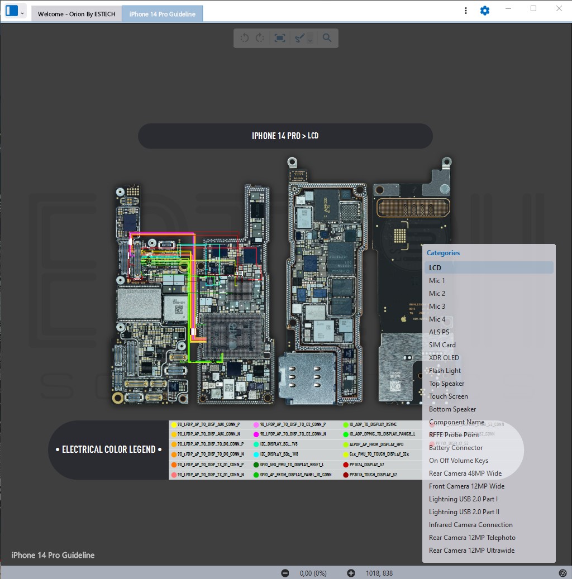Pick the Mic 3 category

[489, 307]
